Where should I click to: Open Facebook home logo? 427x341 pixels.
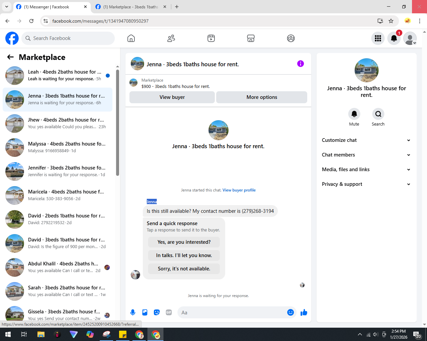click(12, 38)
